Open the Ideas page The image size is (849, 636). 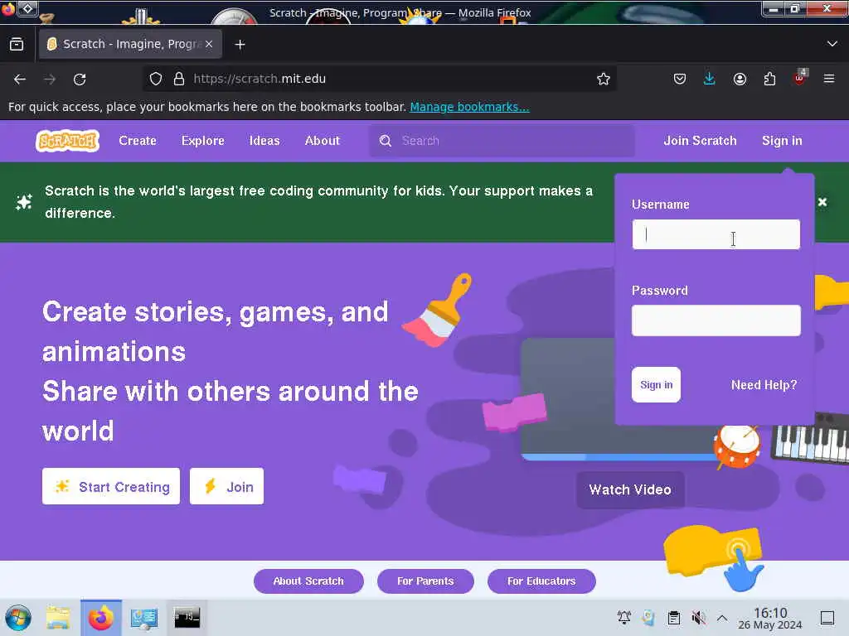(264, 141)
